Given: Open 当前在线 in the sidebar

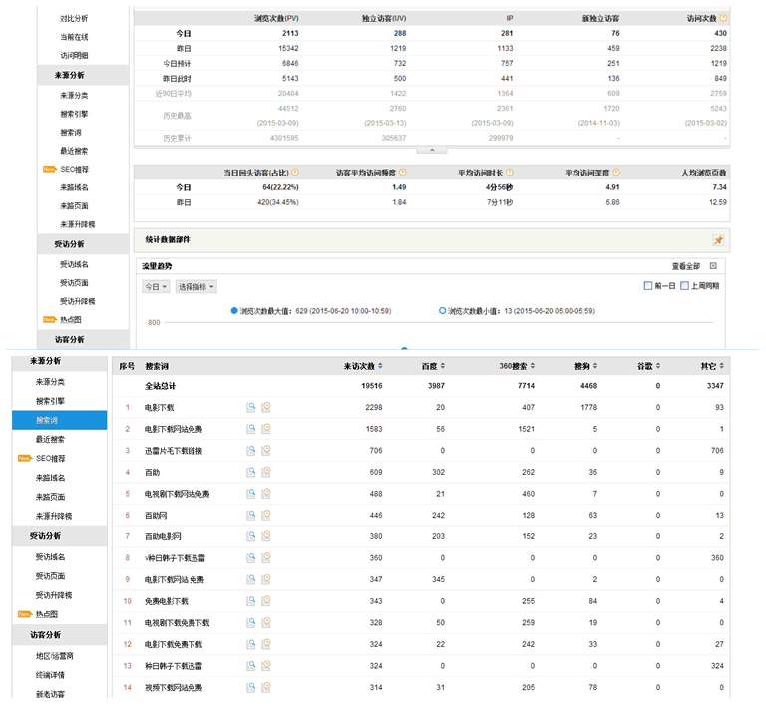Looking at the screenshot, I should coord(74,37).
